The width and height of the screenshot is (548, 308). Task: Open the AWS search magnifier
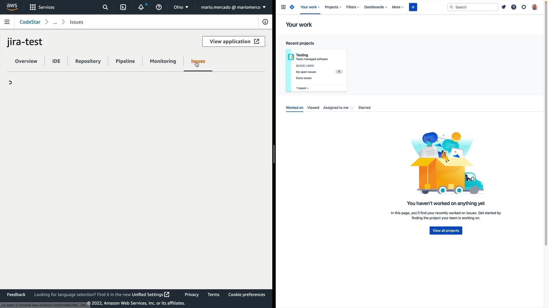105,7
